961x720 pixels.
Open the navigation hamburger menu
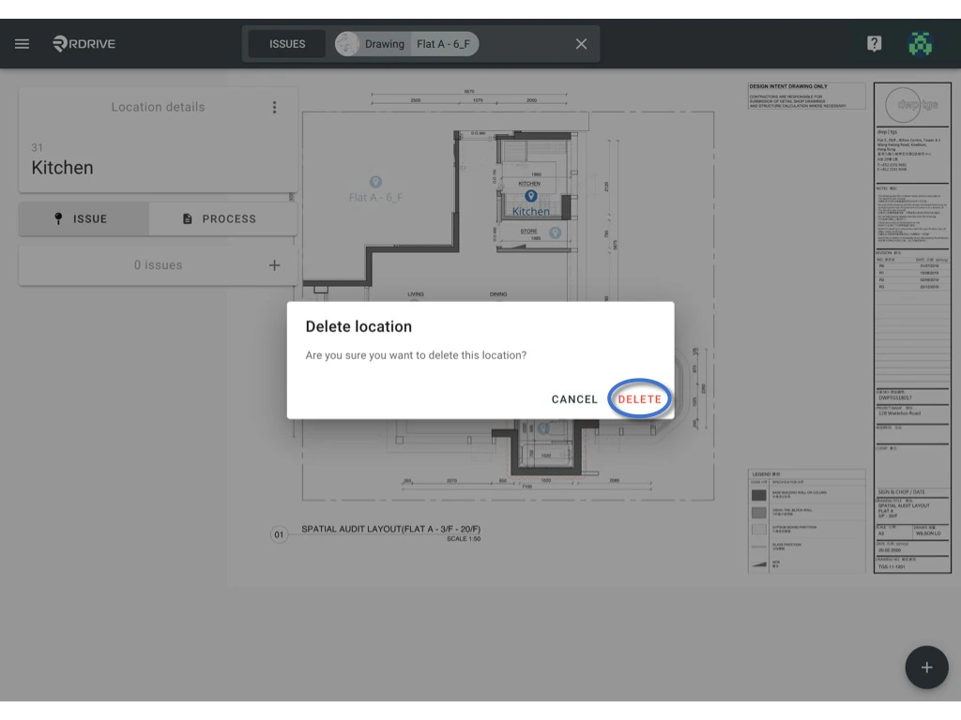[22, 43]
